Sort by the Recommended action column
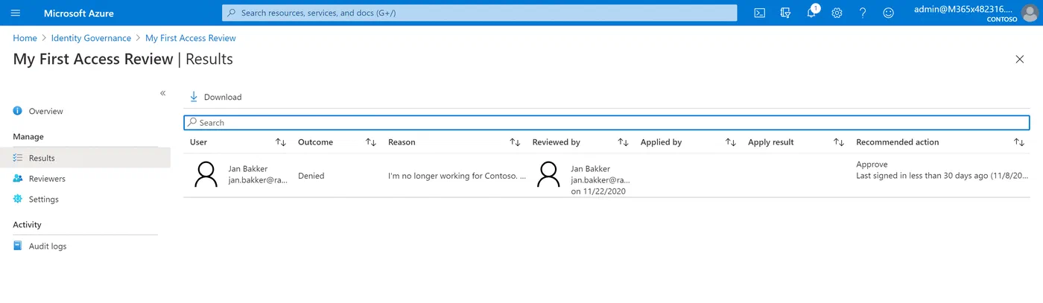The height and width of the screenshot is (303, 1043). 1019,142
